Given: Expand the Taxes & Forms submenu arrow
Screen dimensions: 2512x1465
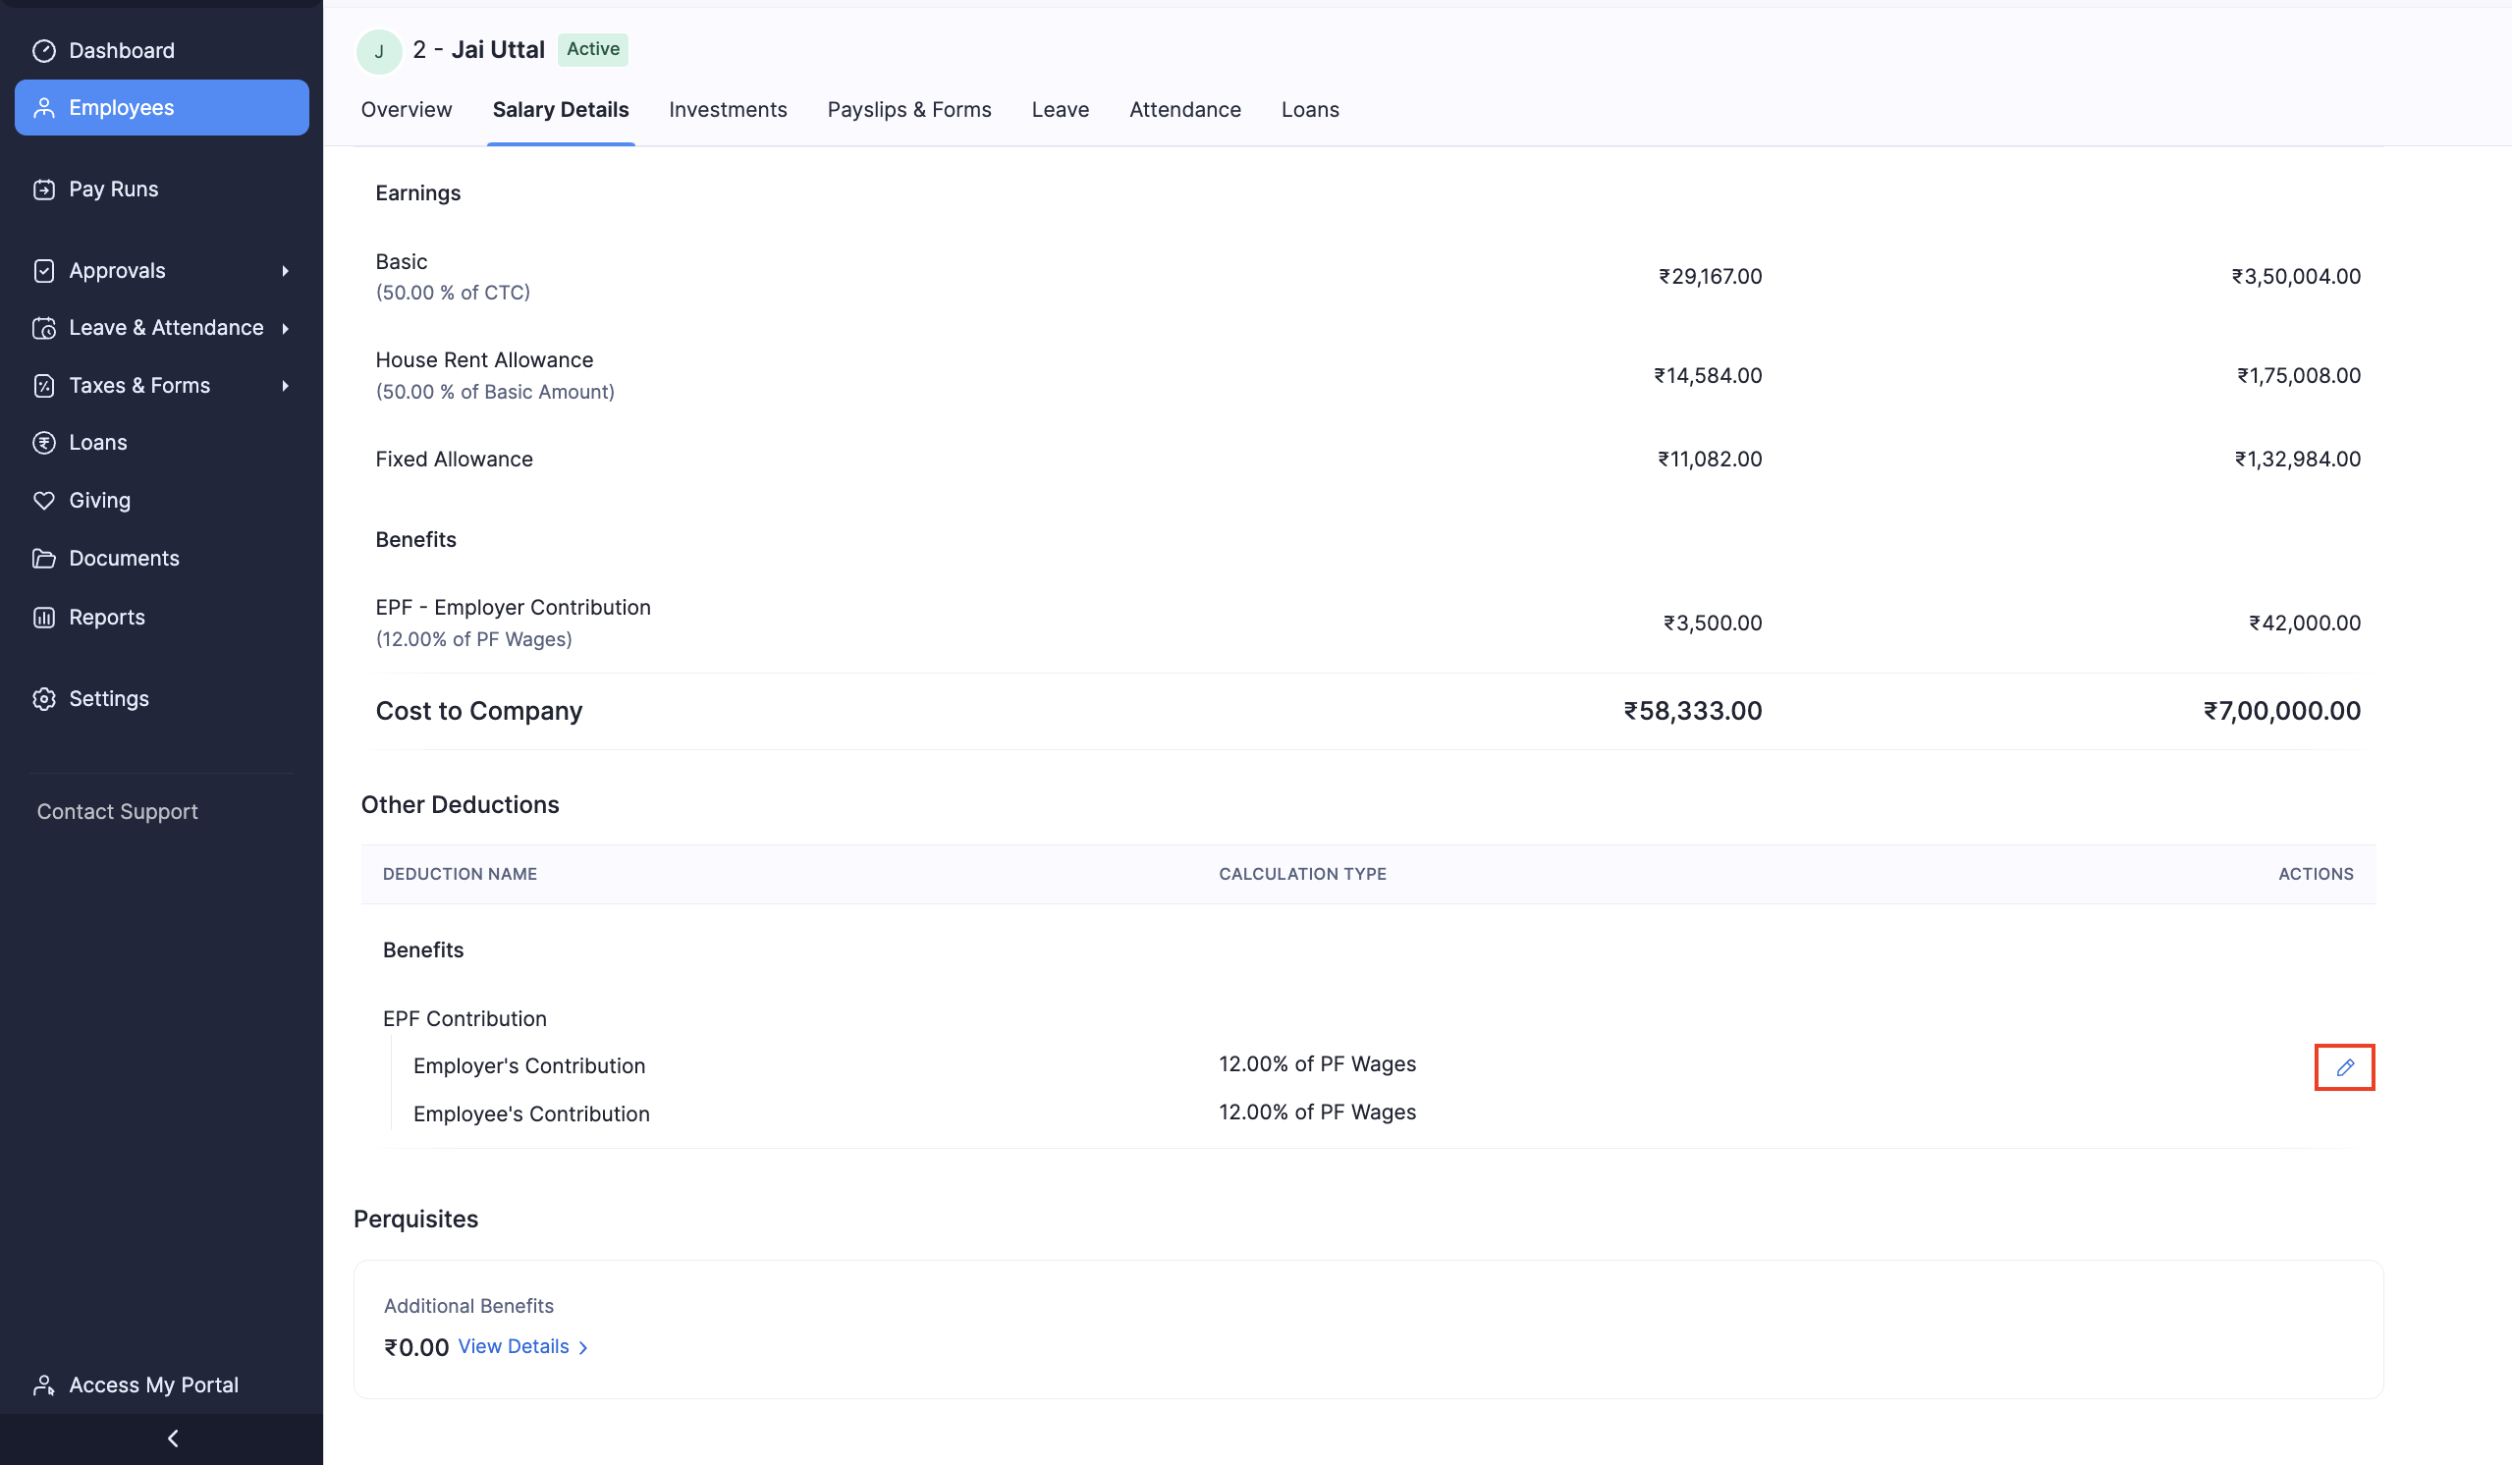Looking at the screenshot, I should 285,386.
